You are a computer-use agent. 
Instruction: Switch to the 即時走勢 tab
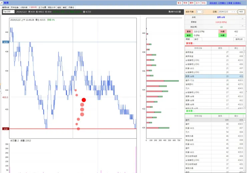coord(15,7)
